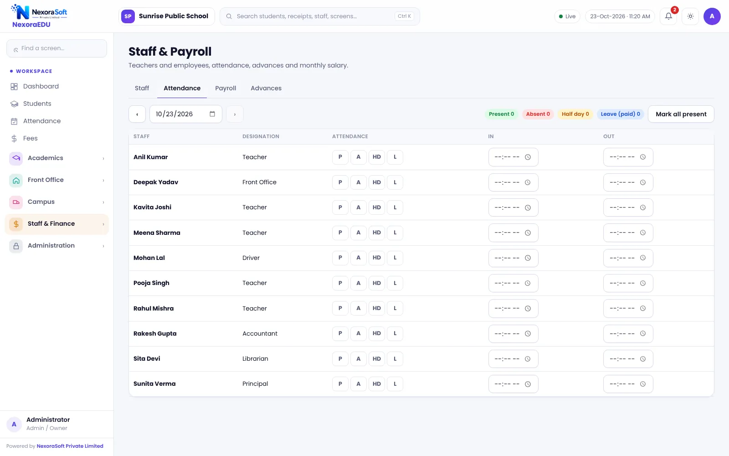Expand the Staff & Finance chevron
The image size is (729, 456).
103,224
